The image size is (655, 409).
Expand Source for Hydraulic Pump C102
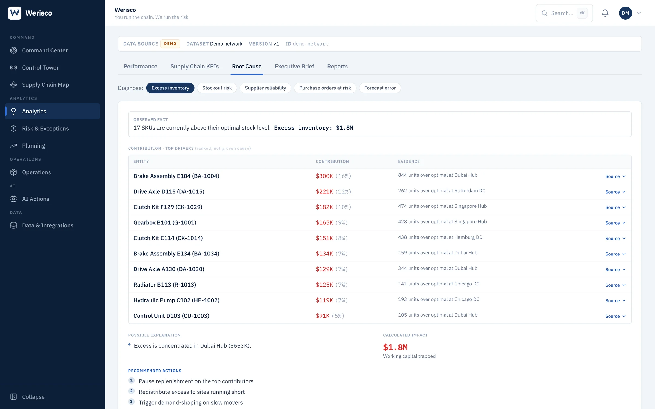[x=615, y=301]
